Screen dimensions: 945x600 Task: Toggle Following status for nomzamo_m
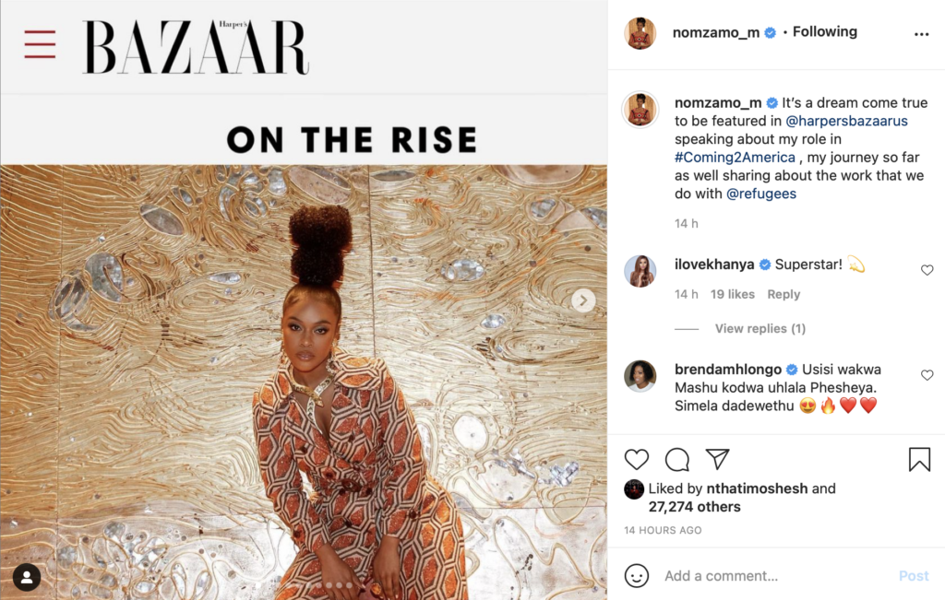click(824, 32)
